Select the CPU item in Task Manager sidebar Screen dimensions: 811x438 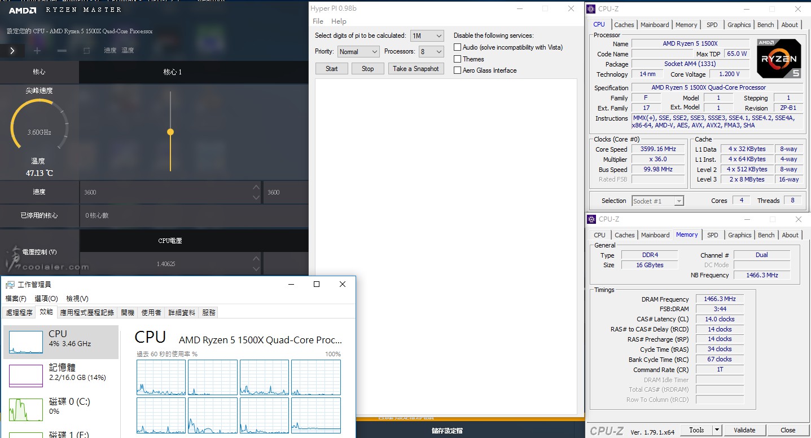point(61,342)
